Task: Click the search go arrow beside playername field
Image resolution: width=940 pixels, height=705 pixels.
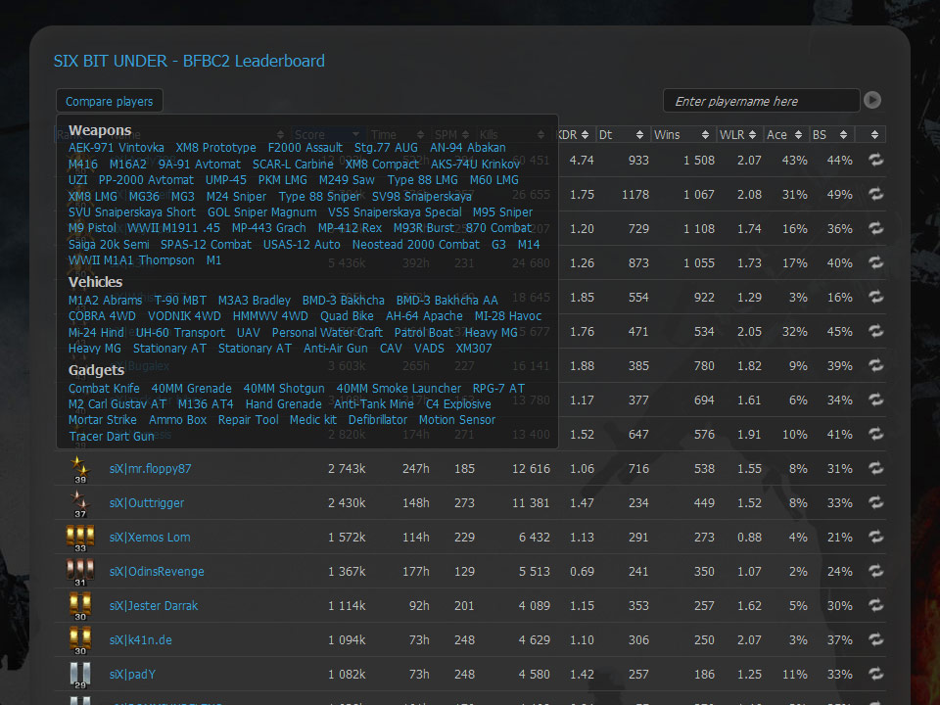Action: click(x=872, y=100)
